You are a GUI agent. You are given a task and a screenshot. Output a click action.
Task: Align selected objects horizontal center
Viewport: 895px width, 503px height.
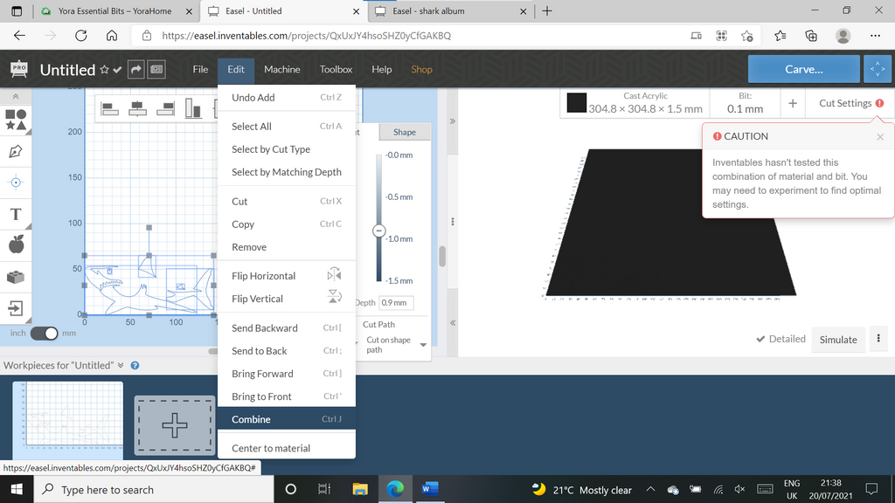click(x=137, y=108)
